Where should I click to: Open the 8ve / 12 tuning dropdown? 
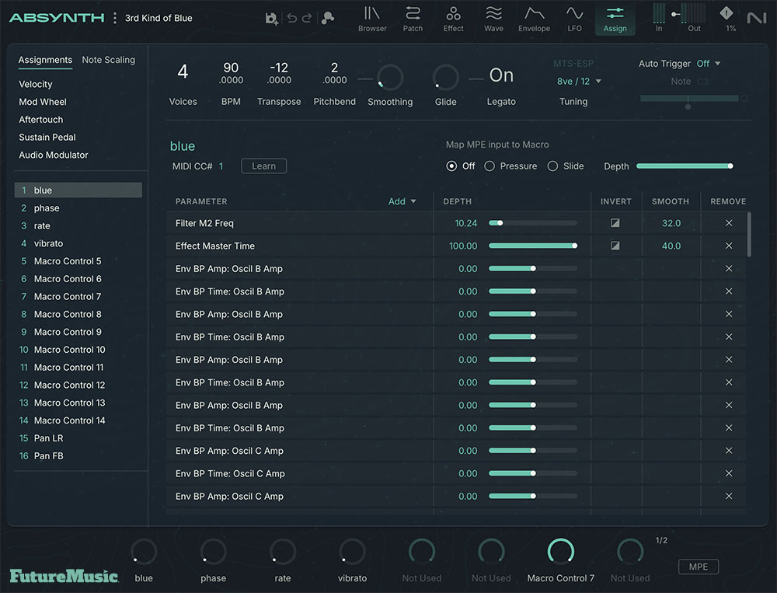(x=579, y=82)
